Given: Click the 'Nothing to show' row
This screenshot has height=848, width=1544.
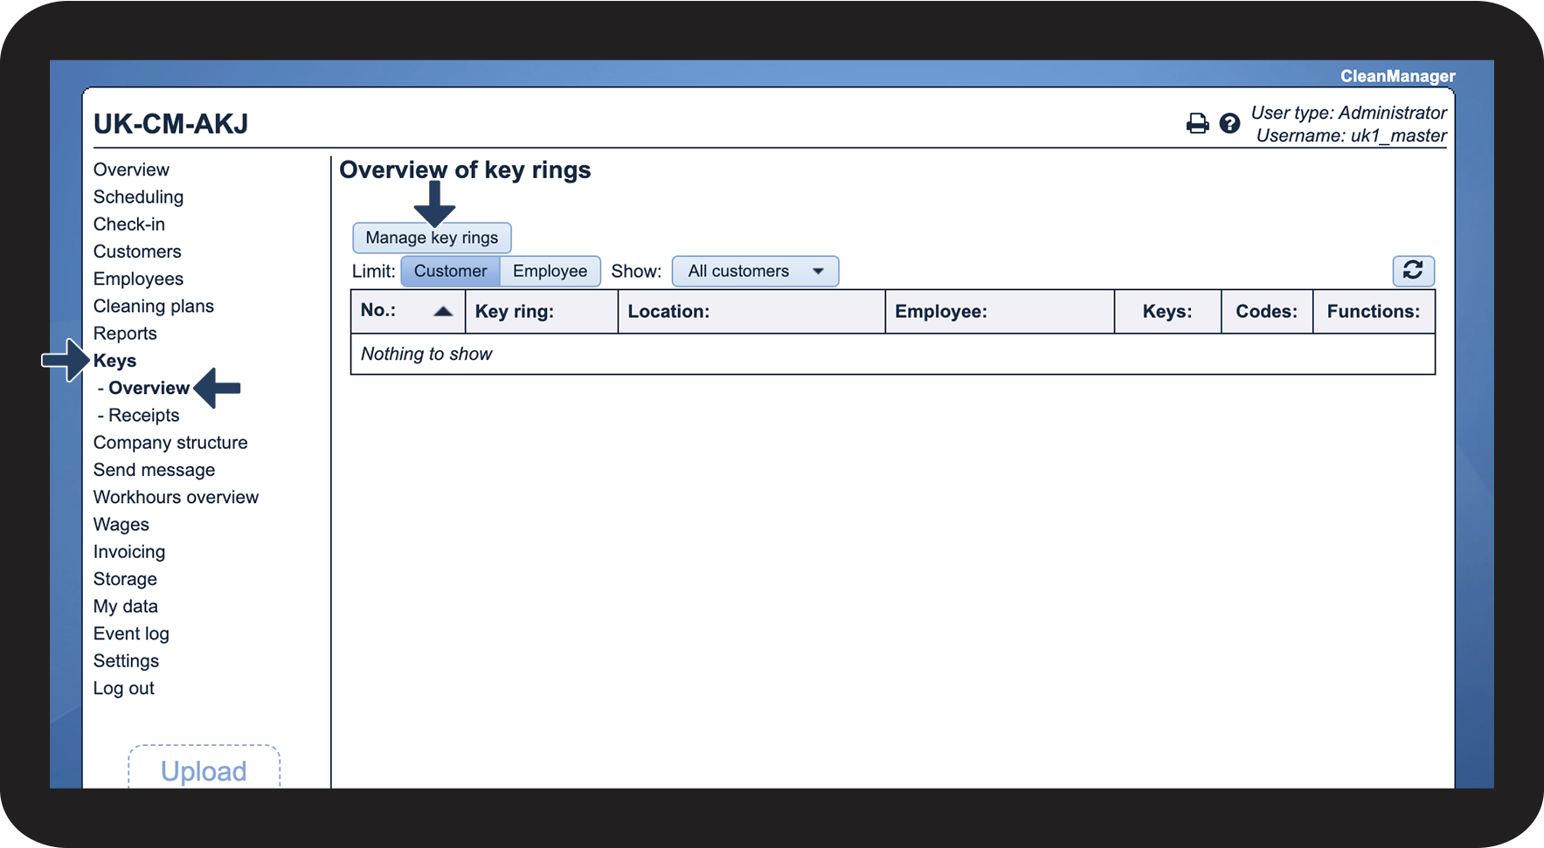Looking at the screenshot, I should (892, 354).
